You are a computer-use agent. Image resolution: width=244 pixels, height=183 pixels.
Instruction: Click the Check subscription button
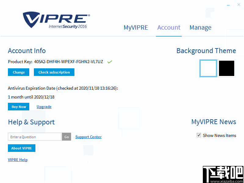tap(54, 72)
